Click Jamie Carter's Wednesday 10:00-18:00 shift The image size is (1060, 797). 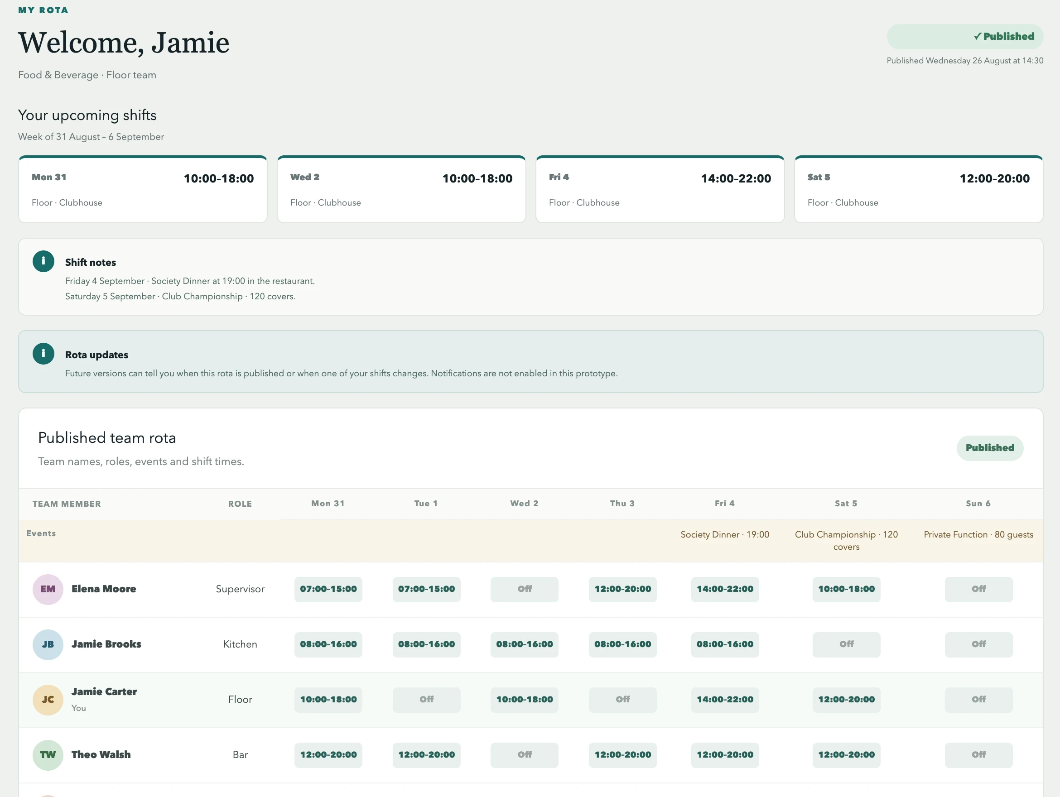pyautogui.click(x=524, y=700)
